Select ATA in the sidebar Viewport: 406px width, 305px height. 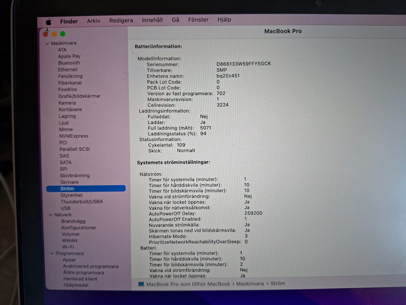(62, 50)
